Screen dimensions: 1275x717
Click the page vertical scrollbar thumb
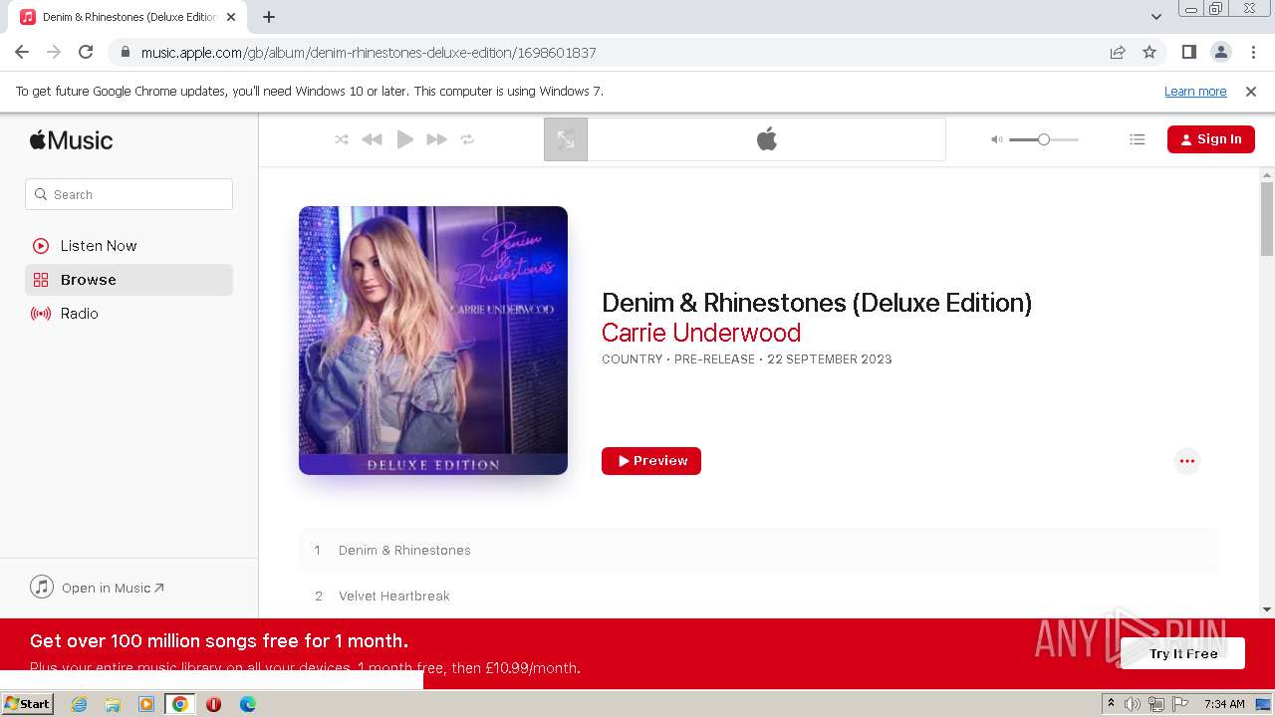pos(1267,218)
